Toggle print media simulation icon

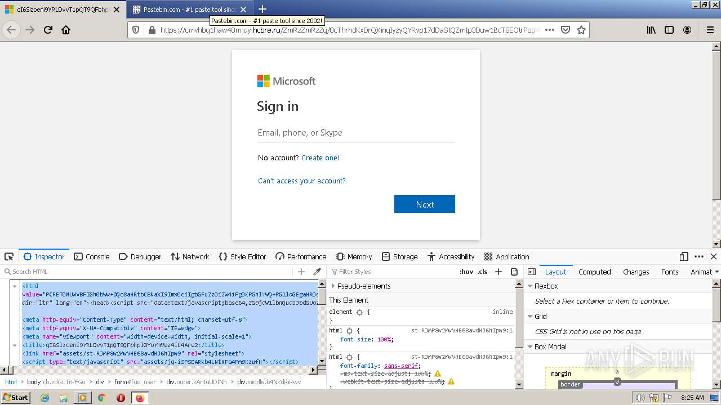tap(514, 272)
